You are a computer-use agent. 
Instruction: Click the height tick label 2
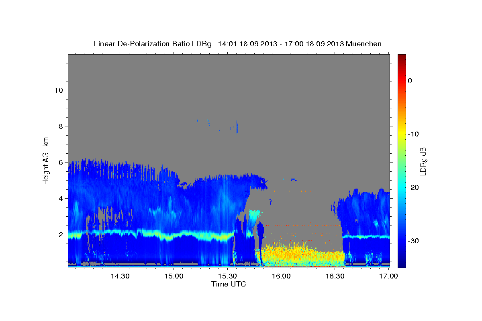coord(61,234)
